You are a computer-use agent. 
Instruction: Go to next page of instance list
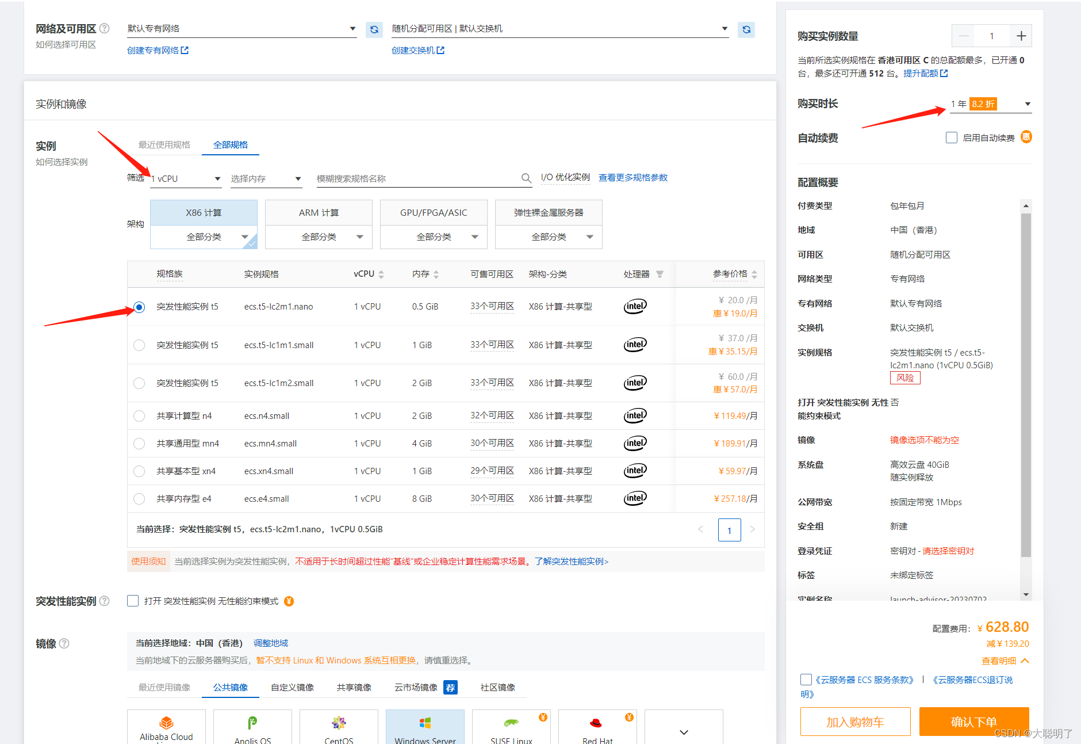tap(753, 529)
